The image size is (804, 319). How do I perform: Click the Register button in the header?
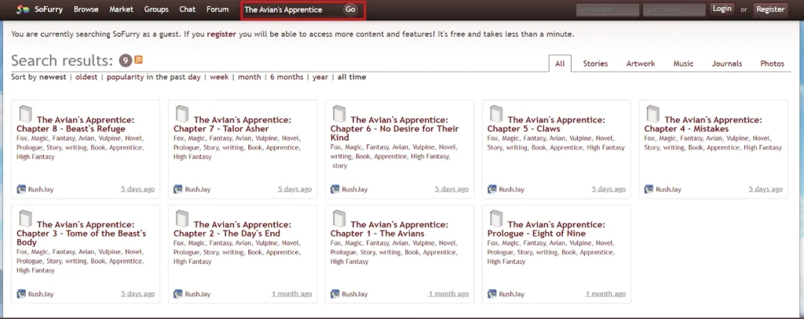(769, 9)
